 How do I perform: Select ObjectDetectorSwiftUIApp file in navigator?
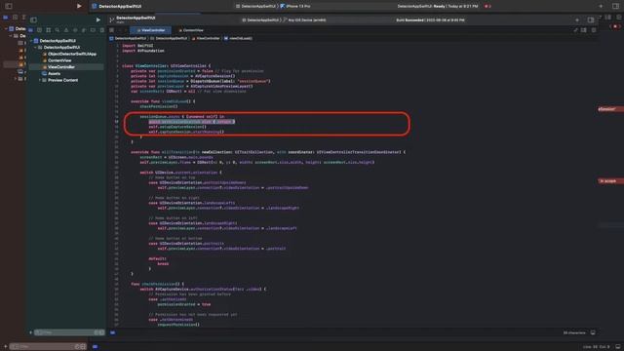(69, 54)
